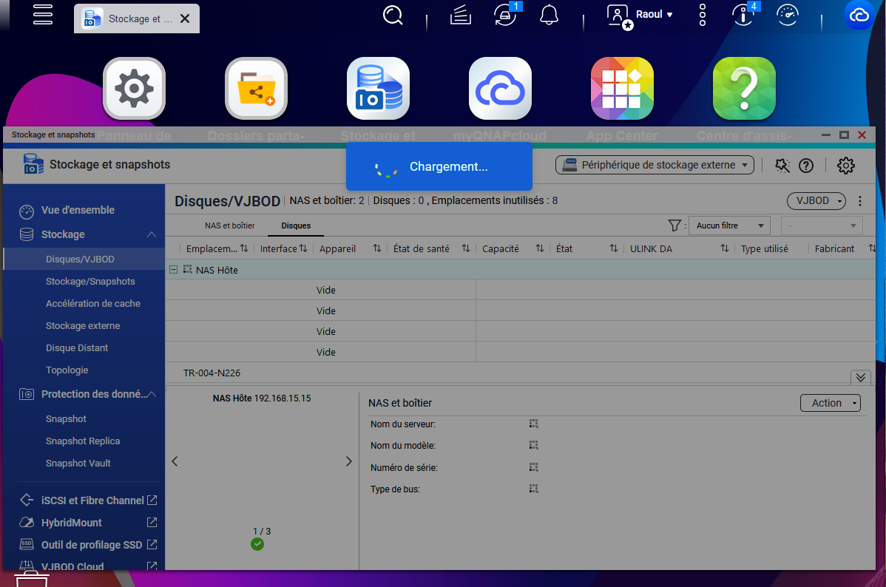Click the help question mark icon
The width and height of the screenshot is (886, 587).
pos(806,166)
